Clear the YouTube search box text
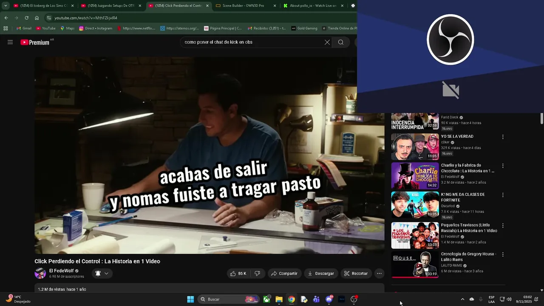 point(327,42)
